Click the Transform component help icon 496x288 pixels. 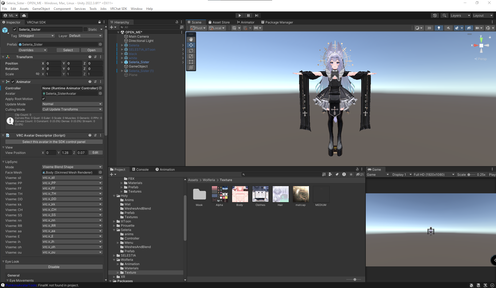[x=90, y=57]
